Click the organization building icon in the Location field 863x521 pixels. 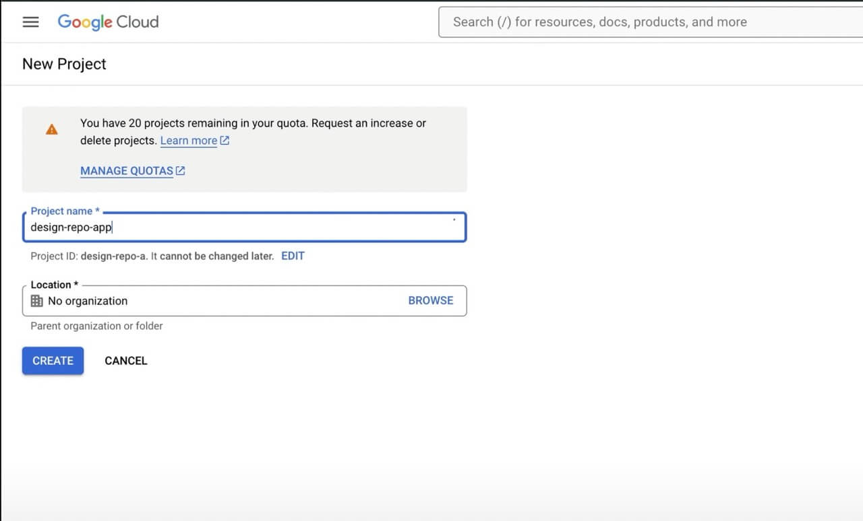coord(37,300)
